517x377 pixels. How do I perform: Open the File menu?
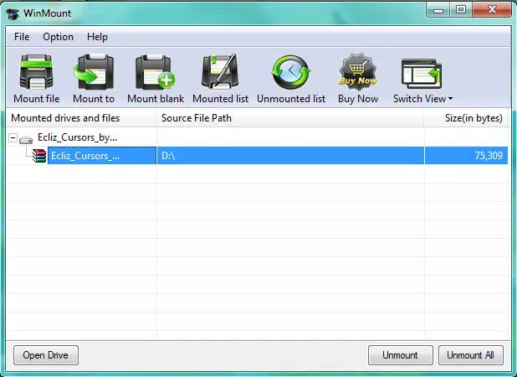coord(22,37)
